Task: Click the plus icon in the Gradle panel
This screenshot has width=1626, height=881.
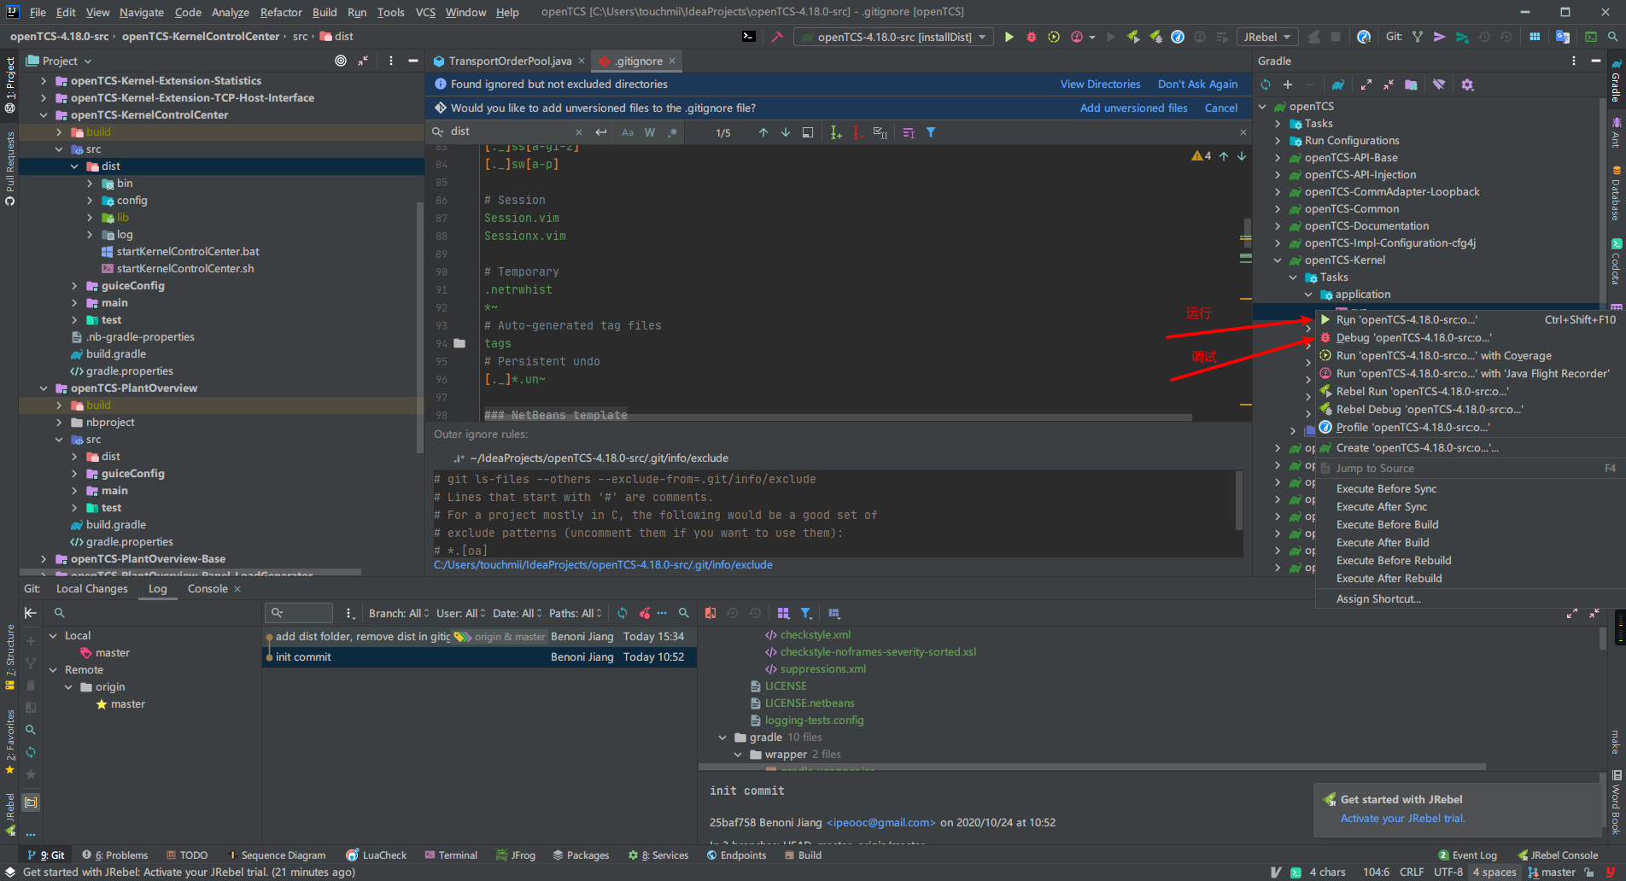Action: (1288, 85)
